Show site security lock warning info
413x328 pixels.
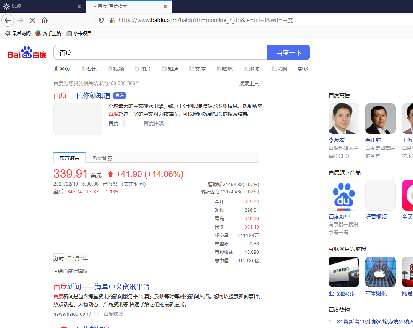tap(112, 20)
